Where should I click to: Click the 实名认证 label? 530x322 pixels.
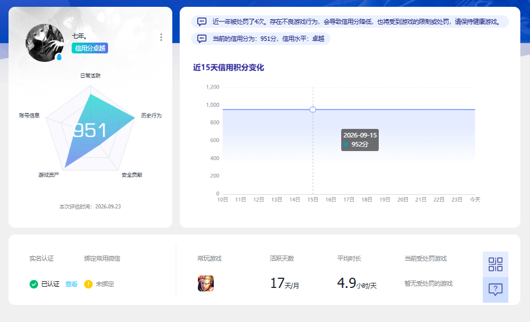(42, 258)
